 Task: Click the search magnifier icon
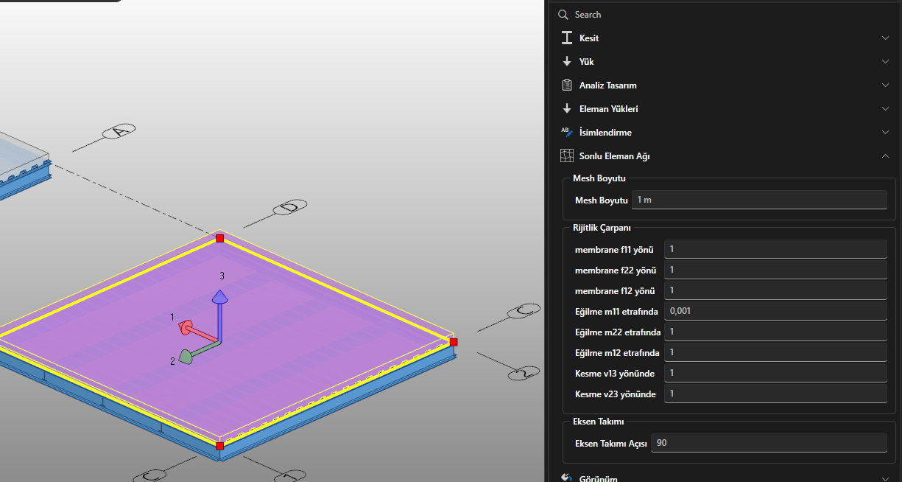[563, 15]
